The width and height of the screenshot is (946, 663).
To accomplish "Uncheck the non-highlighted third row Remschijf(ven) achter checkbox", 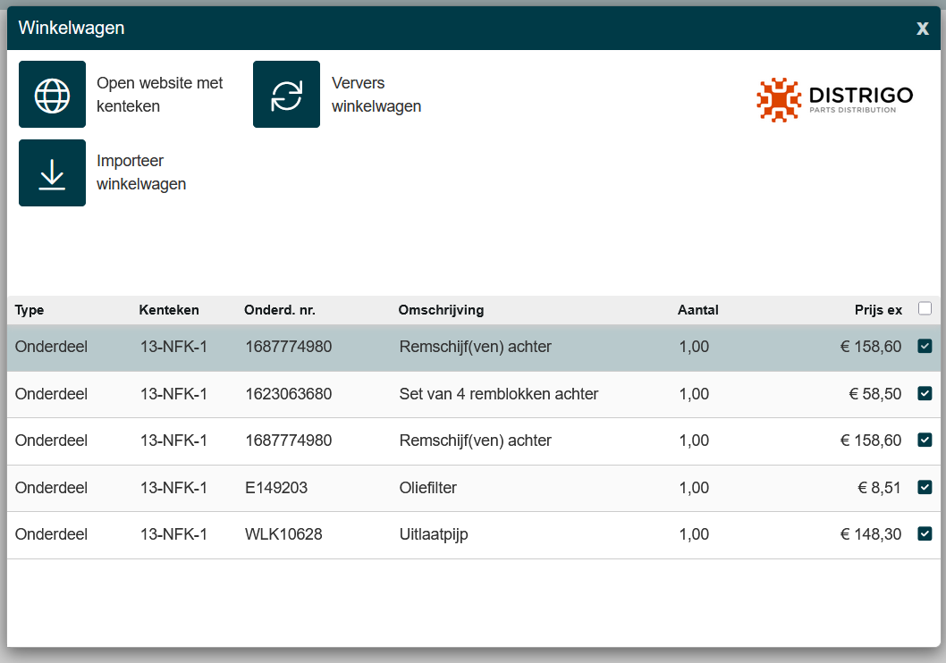I will pos(925,440).
